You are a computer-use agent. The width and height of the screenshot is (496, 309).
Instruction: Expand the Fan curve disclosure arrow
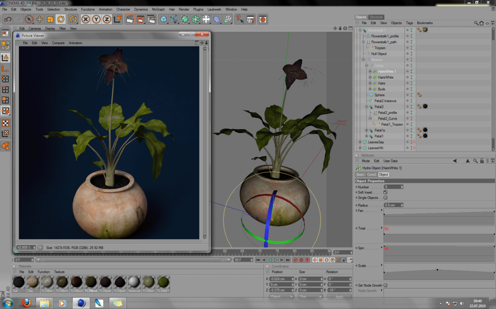[382, 210]
